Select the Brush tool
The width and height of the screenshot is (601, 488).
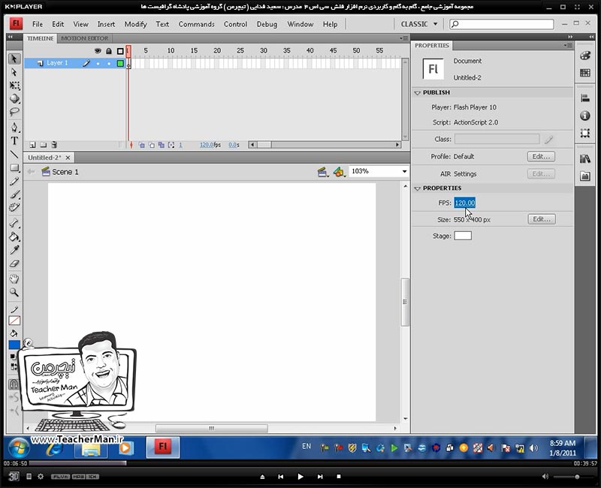(x=14, y=194)
